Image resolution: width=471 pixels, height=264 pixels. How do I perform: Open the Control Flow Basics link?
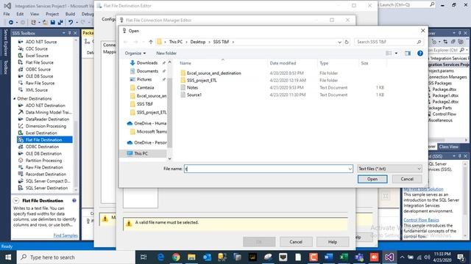pos(421,220)
